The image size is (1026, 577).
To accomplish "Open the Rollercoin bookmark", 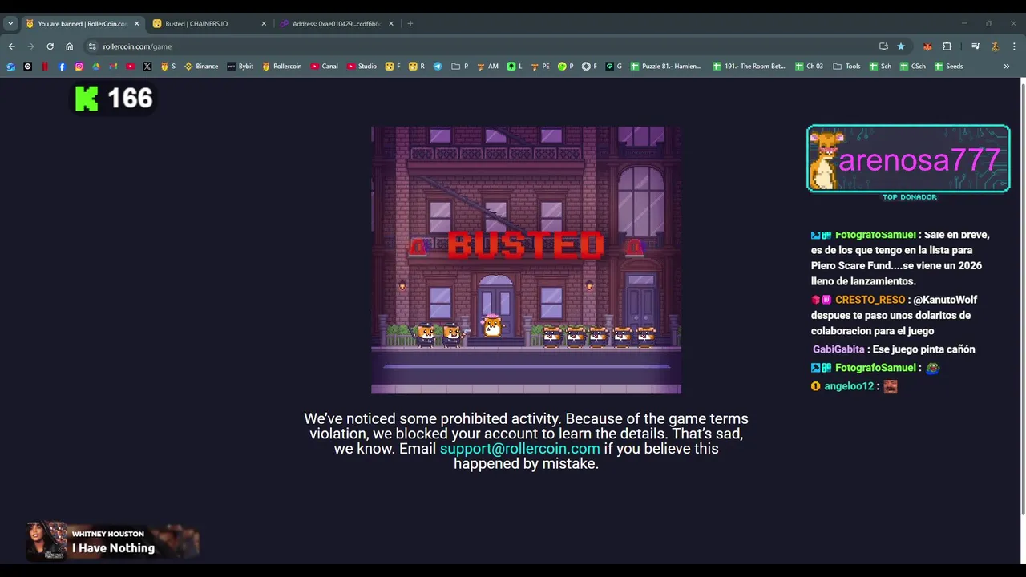I will 281,67.
